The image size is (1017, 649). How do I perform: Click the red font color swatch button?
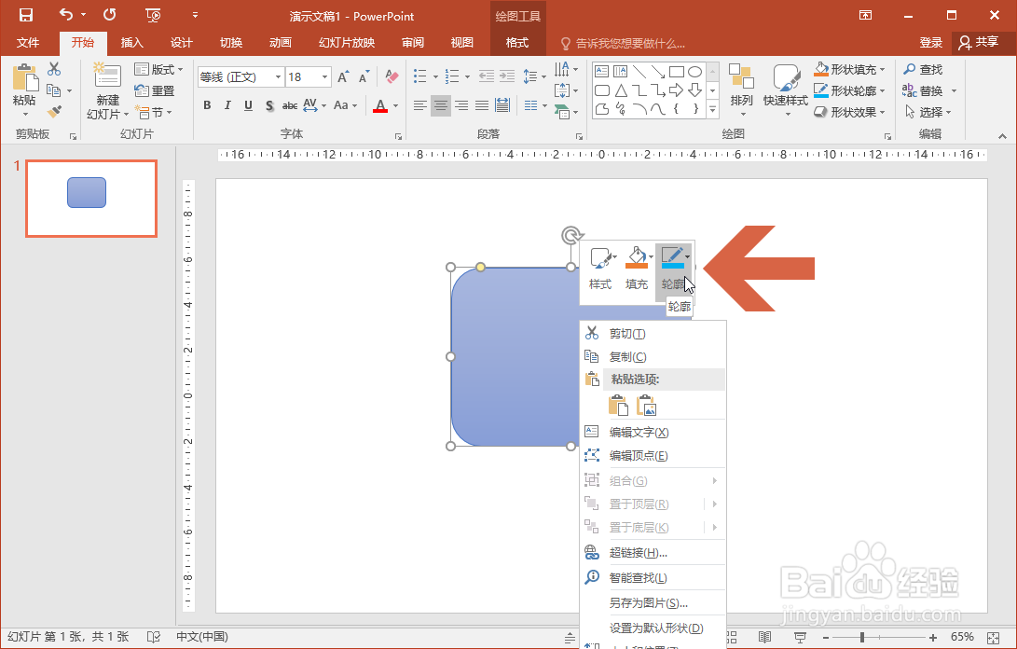[x=380, y=105]
